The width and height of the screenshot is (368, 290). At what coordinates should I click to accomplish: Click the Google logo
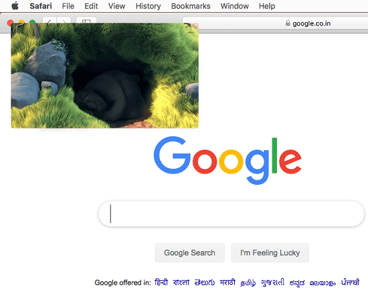(227, 161)
